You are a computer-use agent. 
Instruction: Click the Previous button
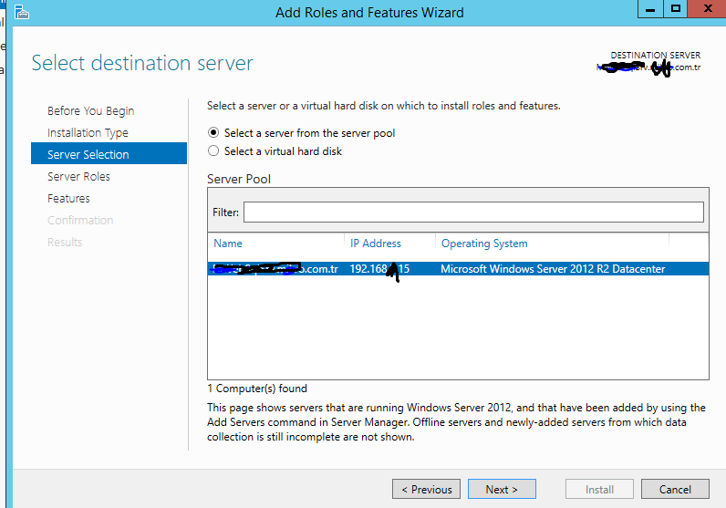tap(427, 489)
